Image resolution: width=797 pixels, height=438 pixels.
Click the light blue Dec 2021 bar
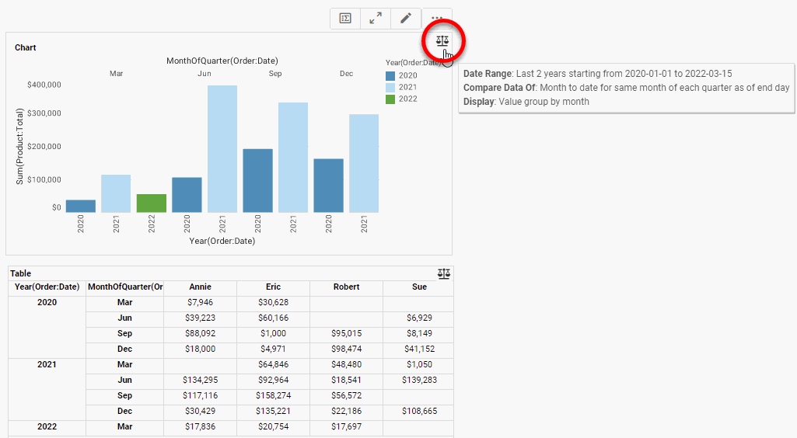point(364,164)
